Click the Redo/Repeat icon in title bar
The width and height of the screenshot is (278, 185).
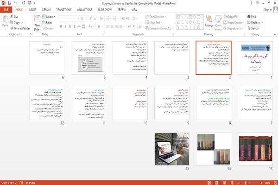click(24, 3)
